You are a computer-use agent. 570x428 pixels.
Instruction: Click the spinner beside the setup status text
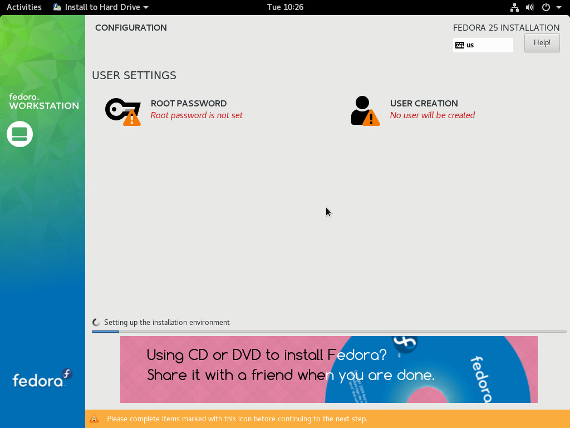96,322
